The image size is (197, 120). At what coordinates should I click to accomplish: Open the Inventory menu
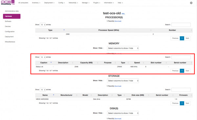(36, 3)
